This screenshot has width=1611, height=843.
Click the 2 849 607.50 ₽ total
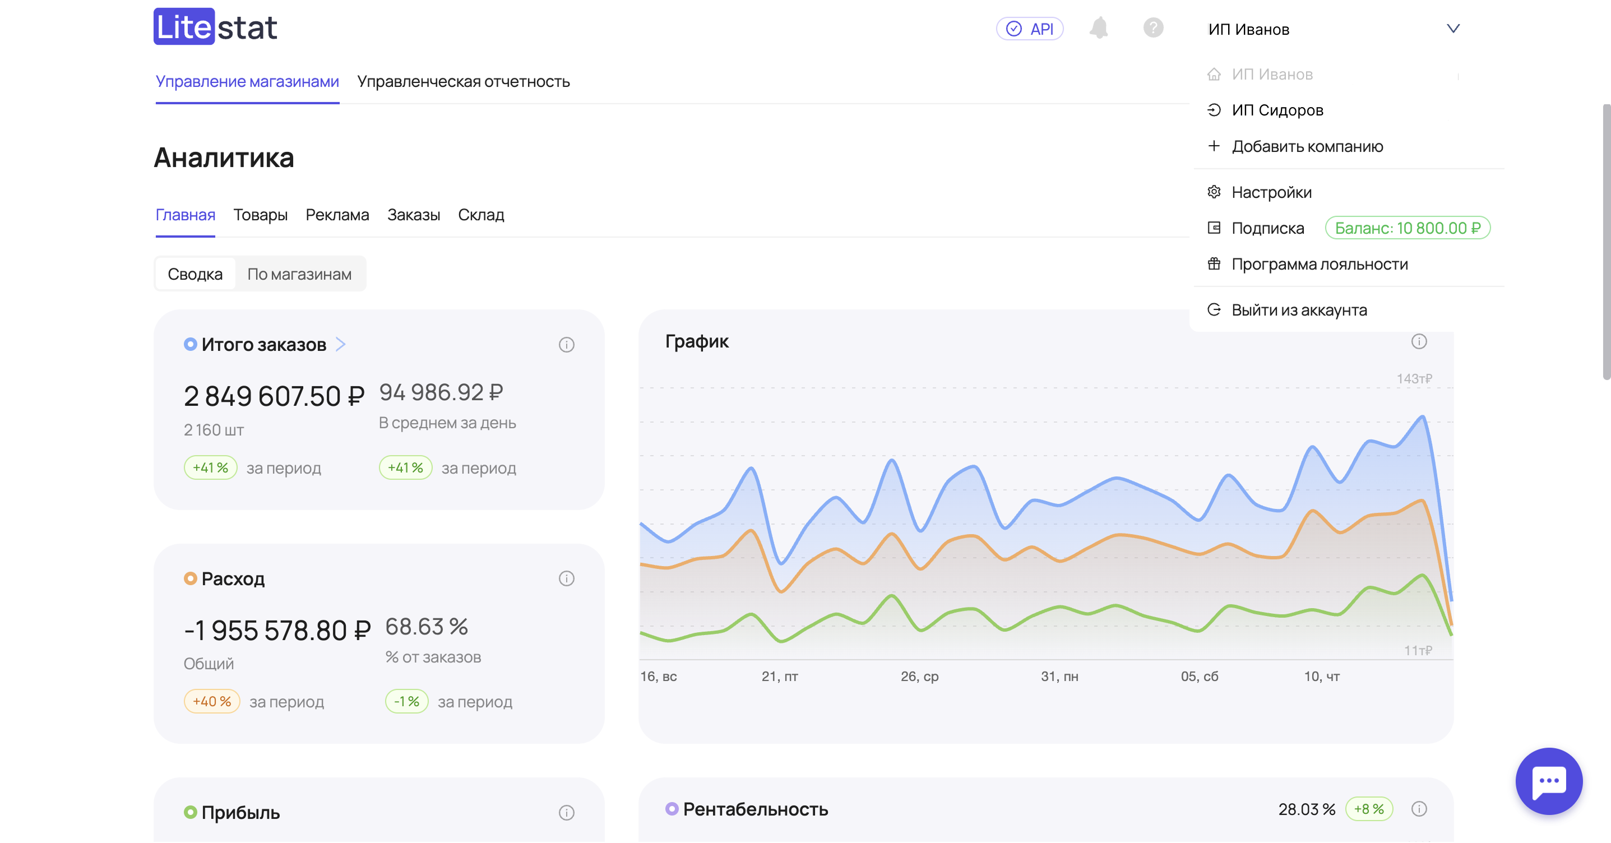pyautogui.click(x=274, y=396)
